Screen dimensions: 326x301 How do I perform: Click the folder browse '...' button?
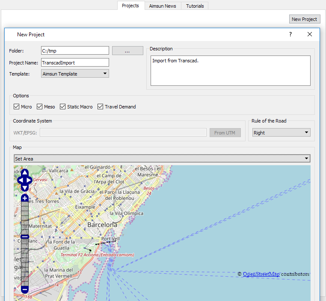tap(127, 51)
